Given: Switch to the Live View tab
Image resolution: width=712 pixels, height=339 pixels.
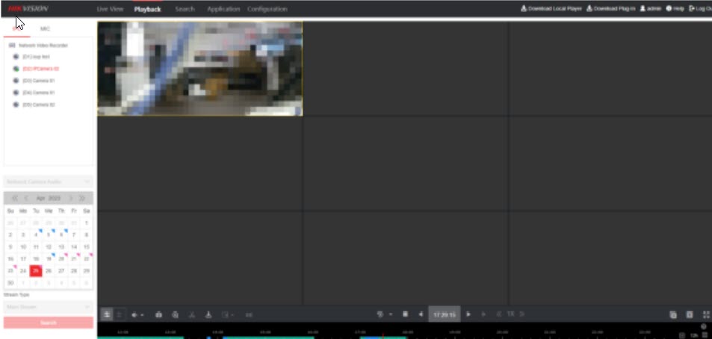Looking at the screenshot, I should coord(110,9).
